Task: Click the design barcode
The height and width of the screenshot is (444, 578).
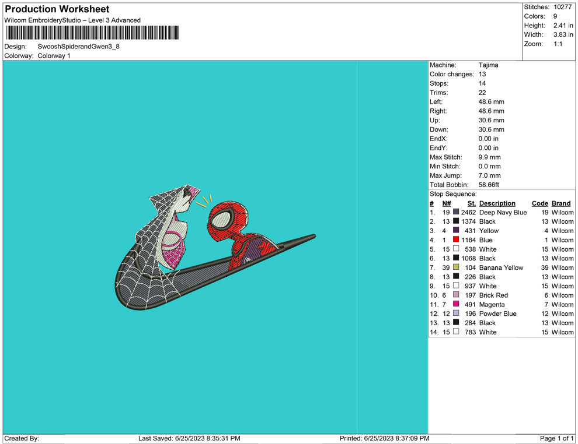Action: coord(92,33)
